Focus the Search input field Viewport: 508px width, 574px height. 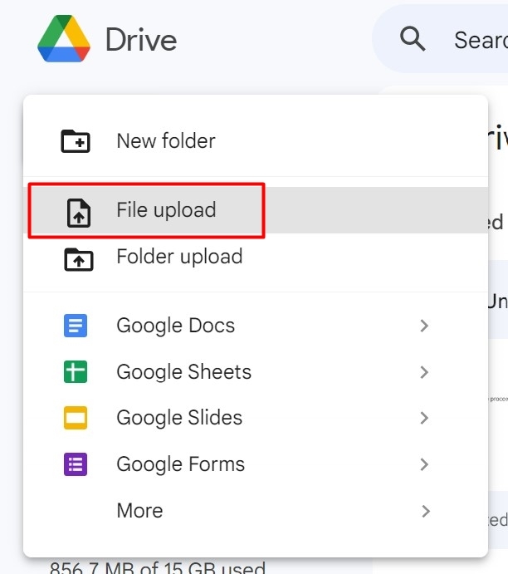pyautogui.click(x=440, y=38)
